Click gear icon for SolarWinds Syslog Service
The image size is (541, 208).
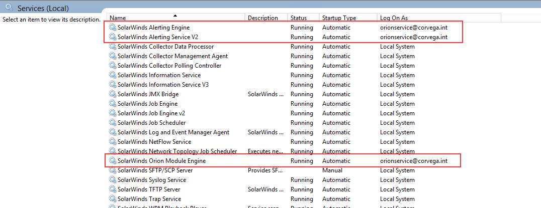click(x=113, y=180)
